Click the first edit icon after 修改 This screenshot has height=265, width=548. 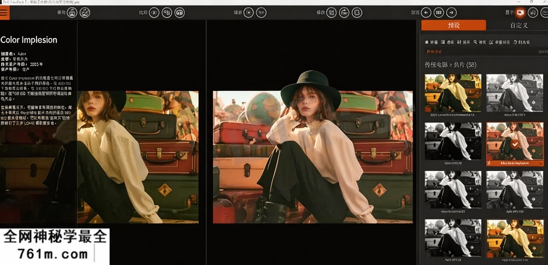[331, 13]
